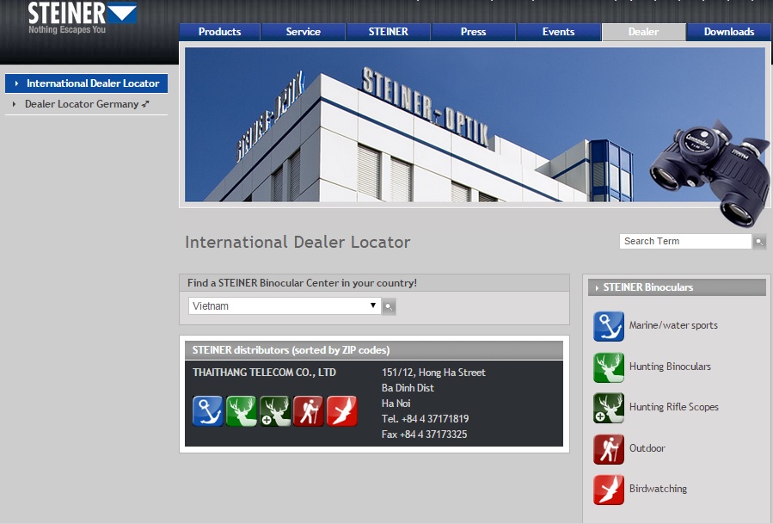Click the magnifier button next to Vietnam dropdown
773x524 pixels.
[x=389, y=306]
